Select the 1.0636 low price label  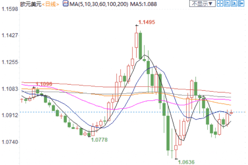pos(186,162)
